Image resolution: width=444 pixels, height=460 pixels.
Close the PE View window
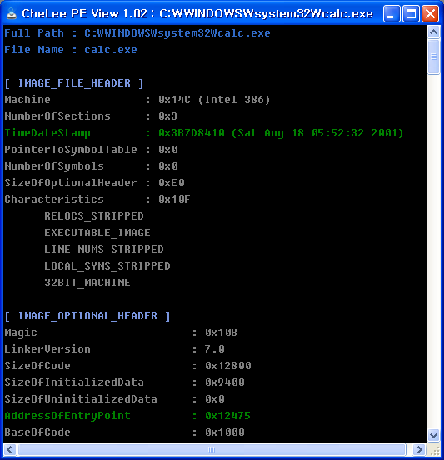[430, 14]
